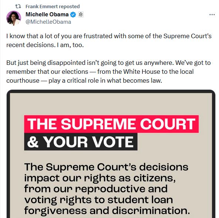Click "impact our rights as citizens" line
The image size is (219, 218).
click(100, 178)
